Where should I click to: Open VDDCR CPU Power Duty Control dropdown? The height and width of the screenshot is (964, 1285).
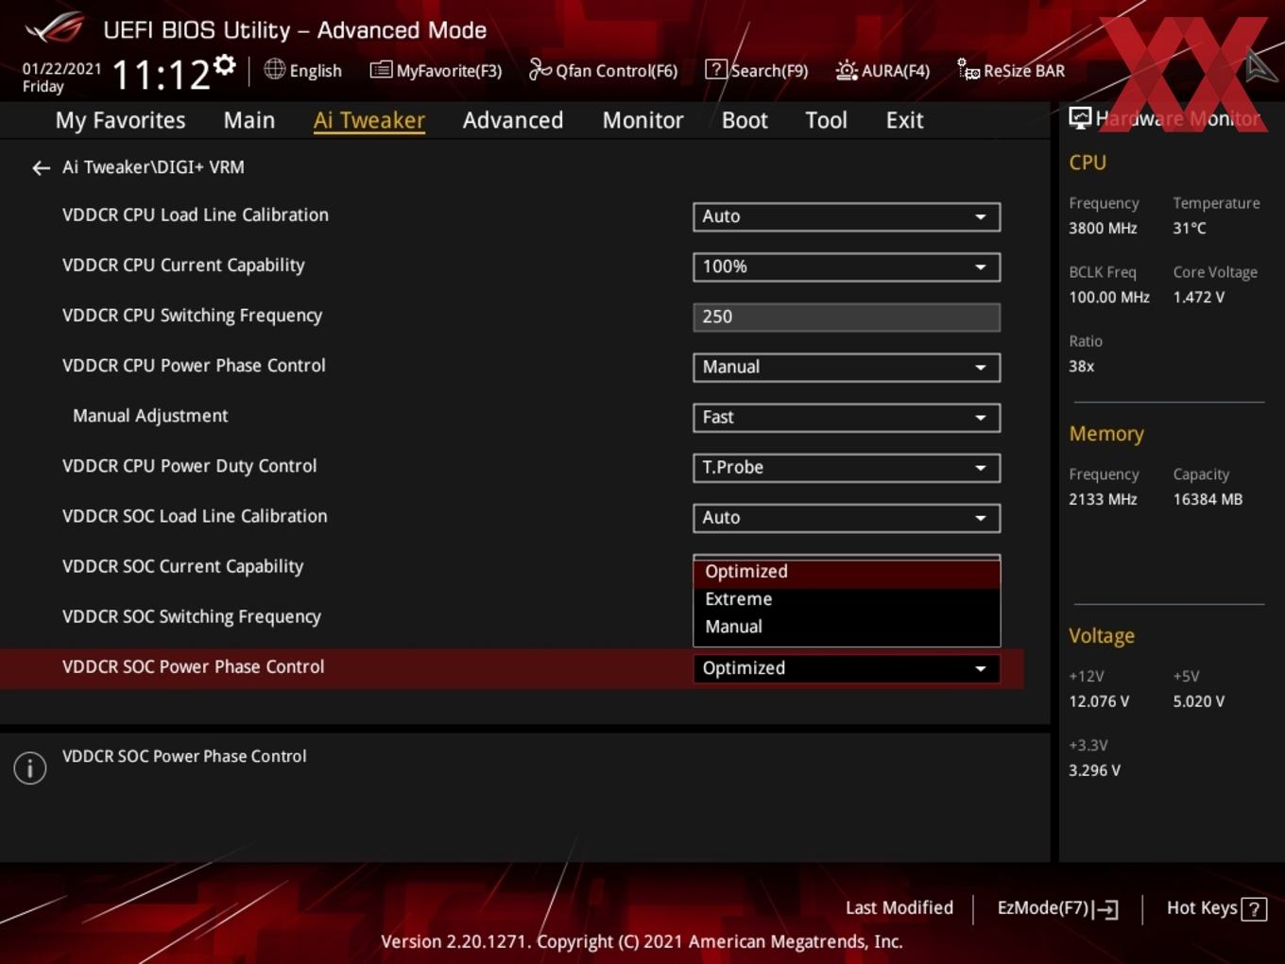pos(847,467)
